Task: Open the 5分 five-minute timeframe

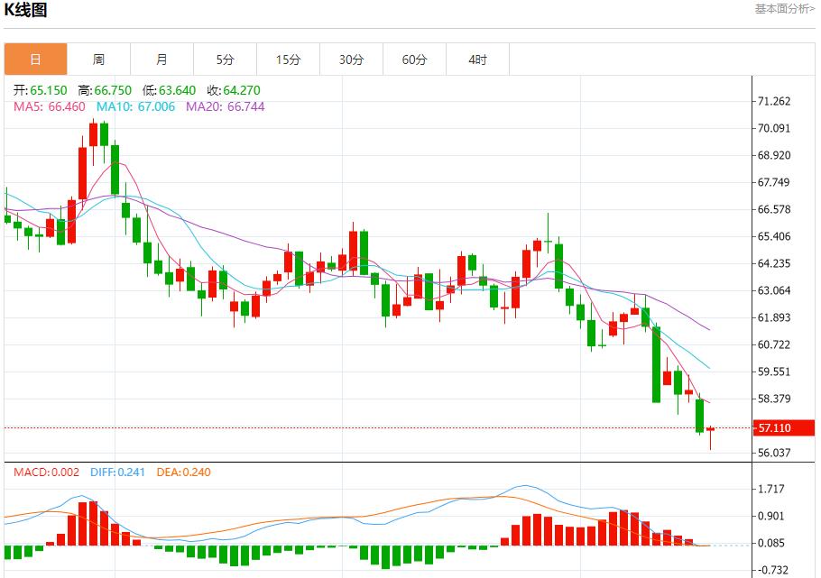Action: pos(225,59)
